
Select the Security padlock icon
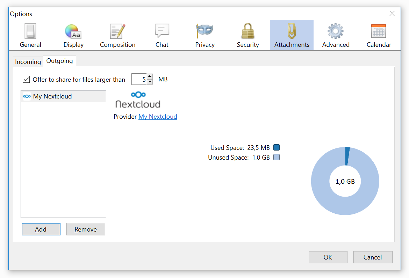tap(248, 35)
